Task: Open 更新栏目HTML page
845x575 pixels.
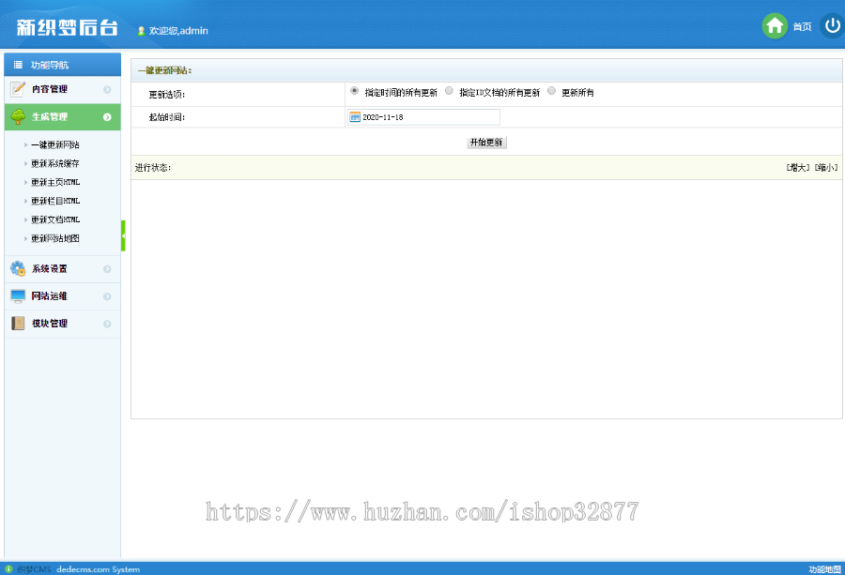Action: point(55,201)
